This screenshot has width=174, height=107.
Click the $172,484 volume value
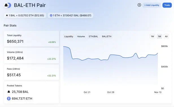15,58
